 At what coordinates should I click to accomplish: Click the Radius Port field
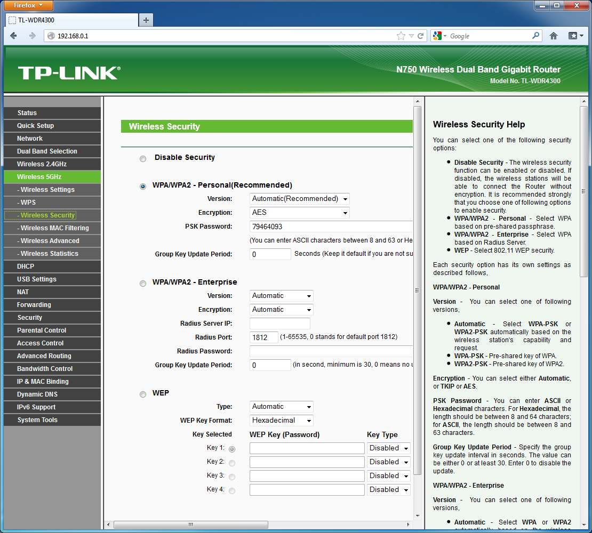[x=264, y=337]
